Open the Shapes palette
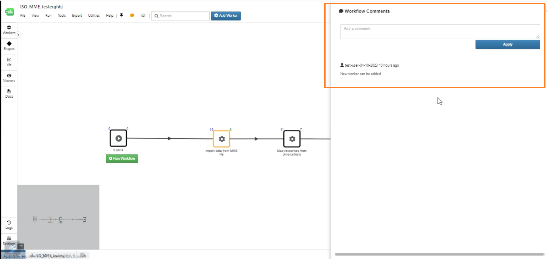The width and height of the screenshot is (547, 260). tap(9, 46)
